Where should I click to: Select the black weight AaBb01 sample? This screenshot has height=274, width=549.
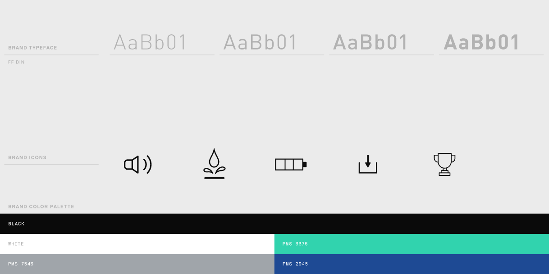pyautogui.click(x=482, y=42)
